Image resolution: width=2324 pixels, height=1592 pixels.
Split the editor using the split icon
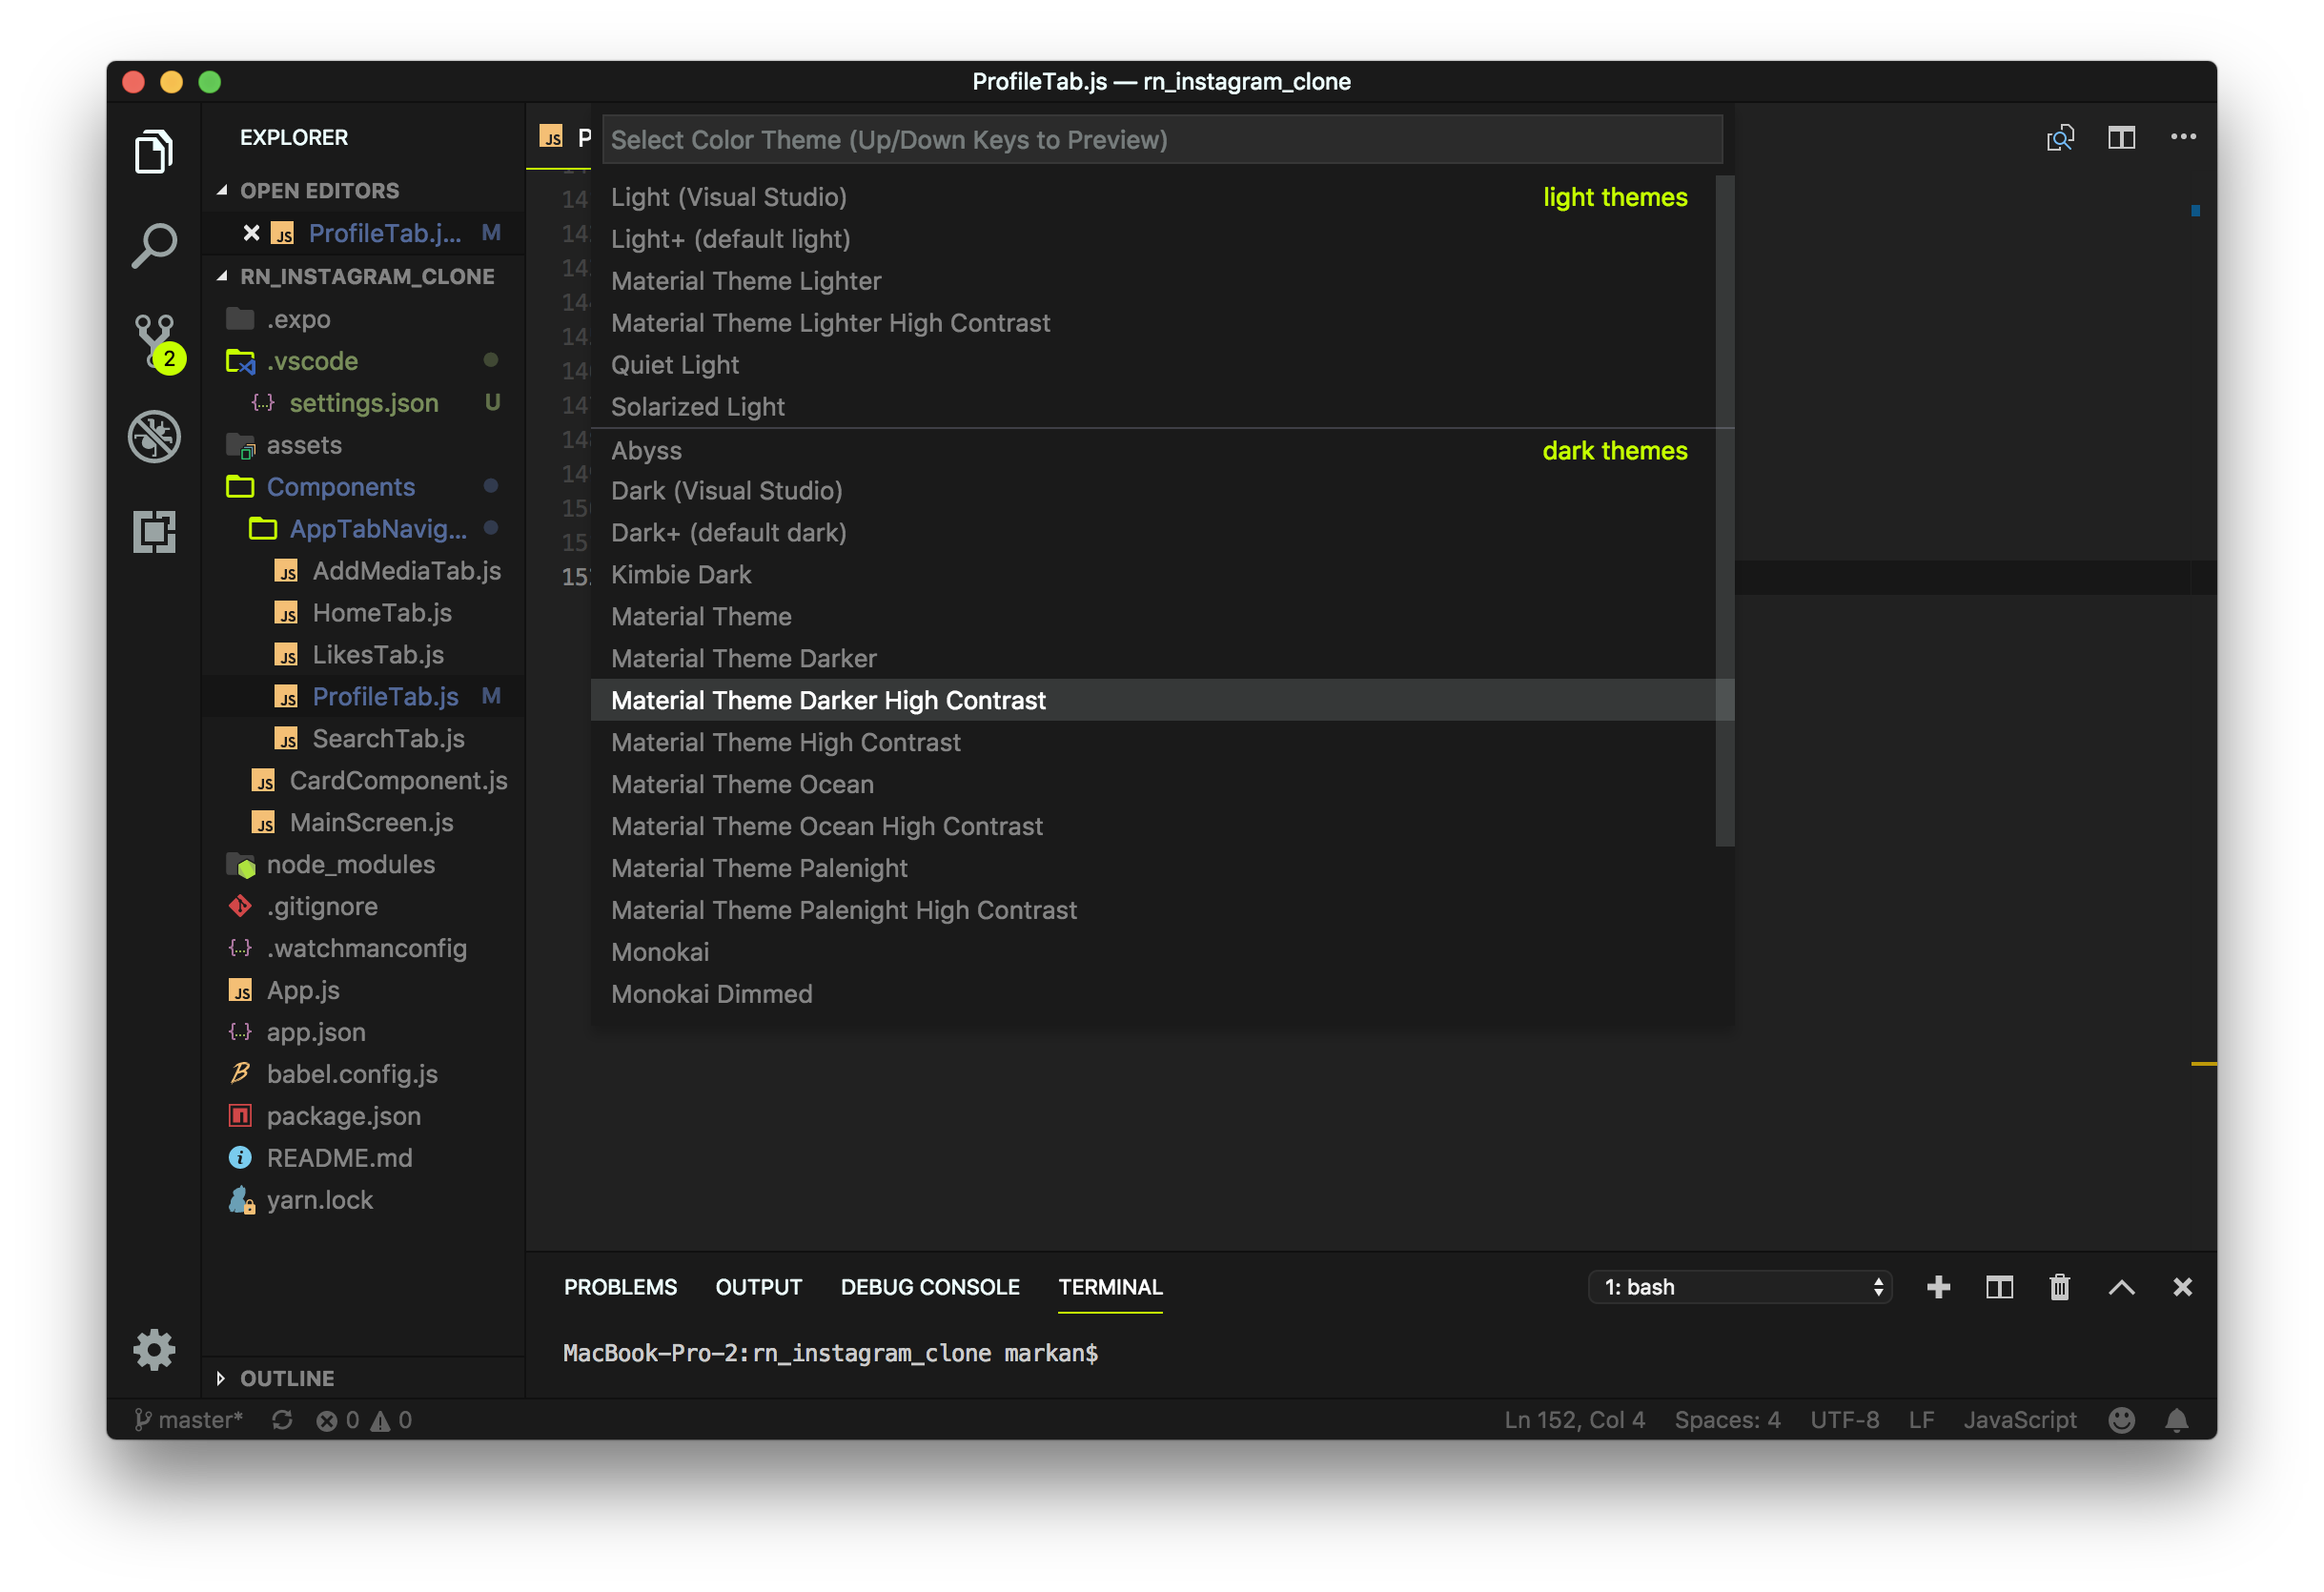point(2122,137)
